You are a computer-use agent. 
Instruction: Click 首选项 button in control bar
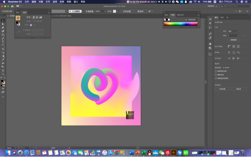pos(140,11)
